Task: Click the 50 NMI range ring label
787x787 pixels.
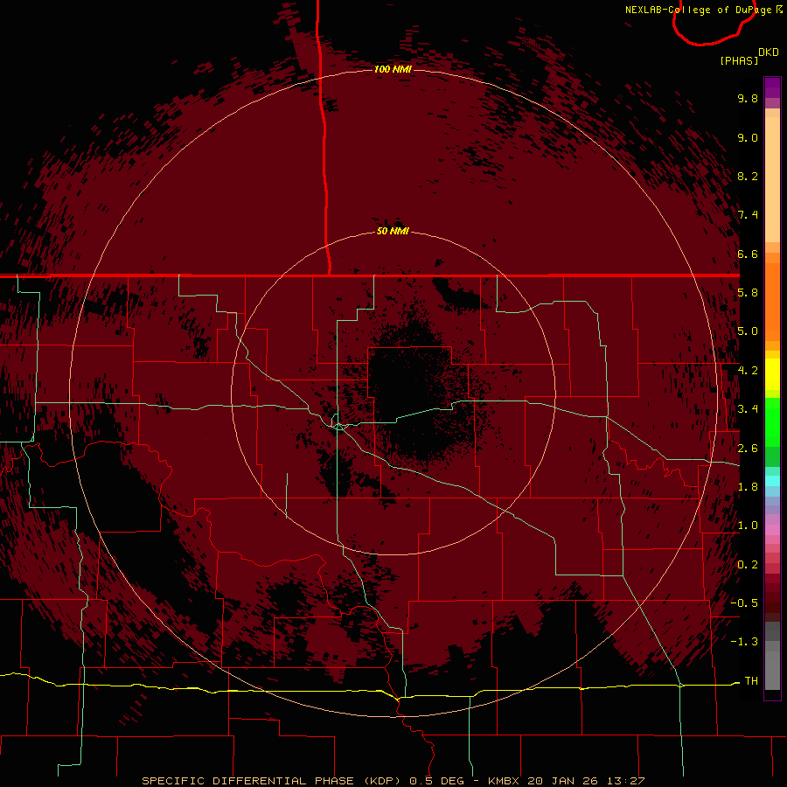Action: tap(393, 231)
